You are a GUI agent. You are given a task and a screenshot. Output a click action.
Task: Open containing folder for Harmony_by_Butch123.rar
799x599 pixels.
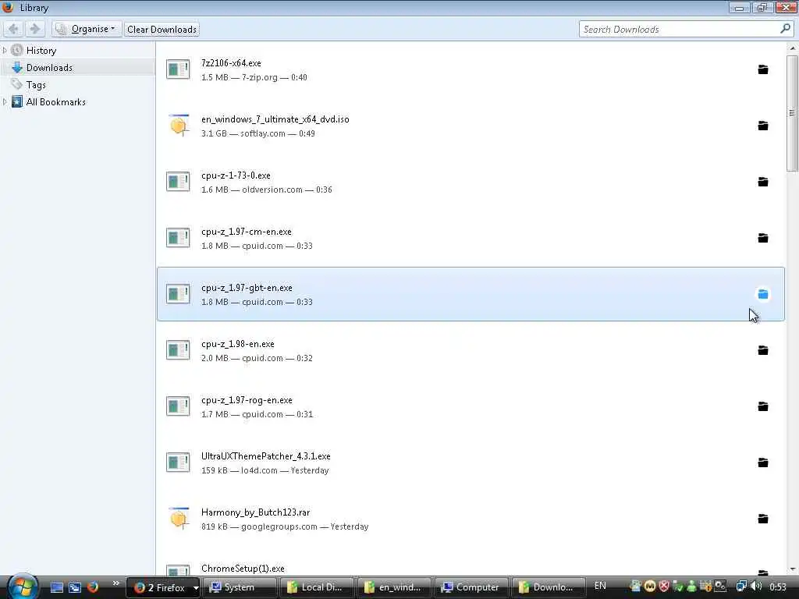(x=763, y=519)
